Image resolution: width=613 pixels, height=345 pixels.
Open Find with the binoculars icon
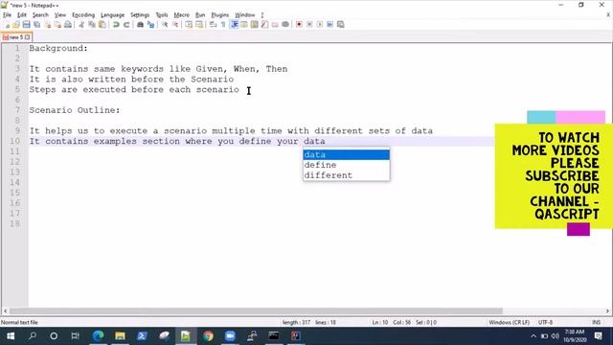(x=140, y=25)
